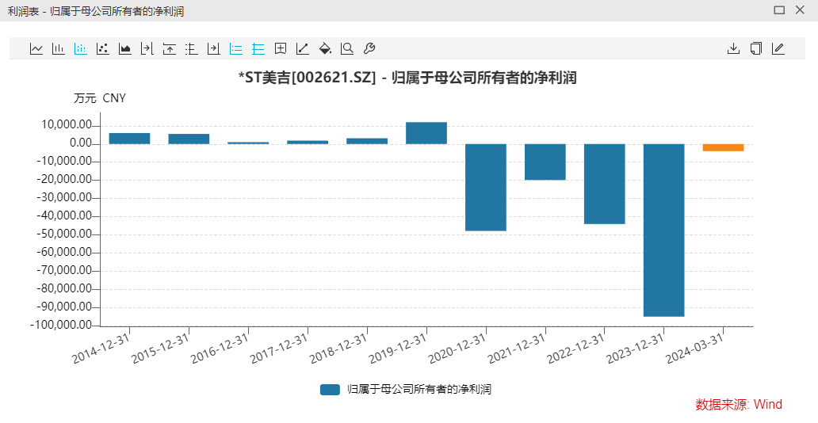Image resolution: width=818 pixels, height=423 pixels.
Task: Select the 2015-12-31 bar
Action: (189, 139)
